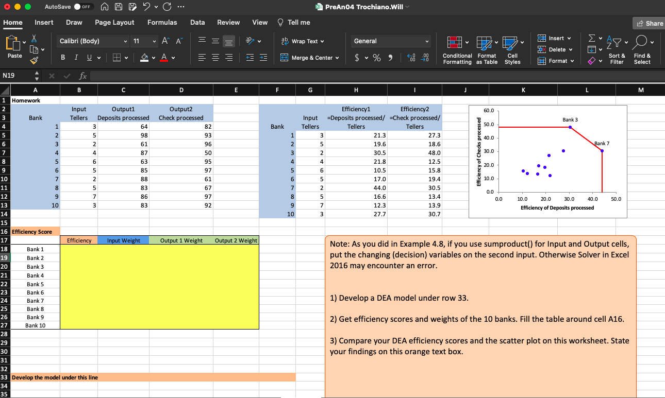665x398 pixels.
Task: Apply percent number format
Action: [377, 57]
